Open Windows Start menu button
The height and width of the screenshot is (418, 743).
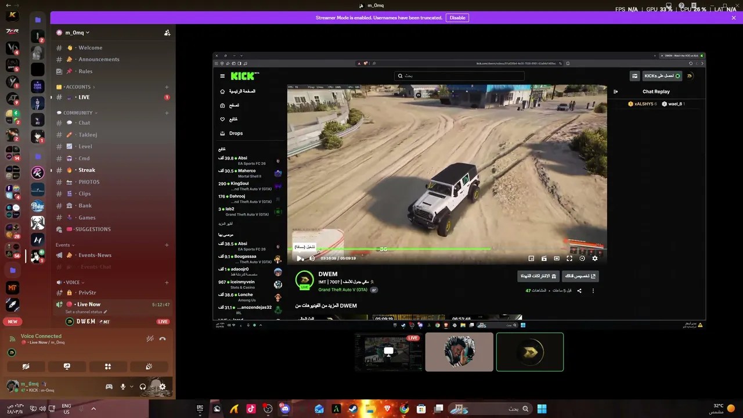pyautogui.click(x=542, y=409)
